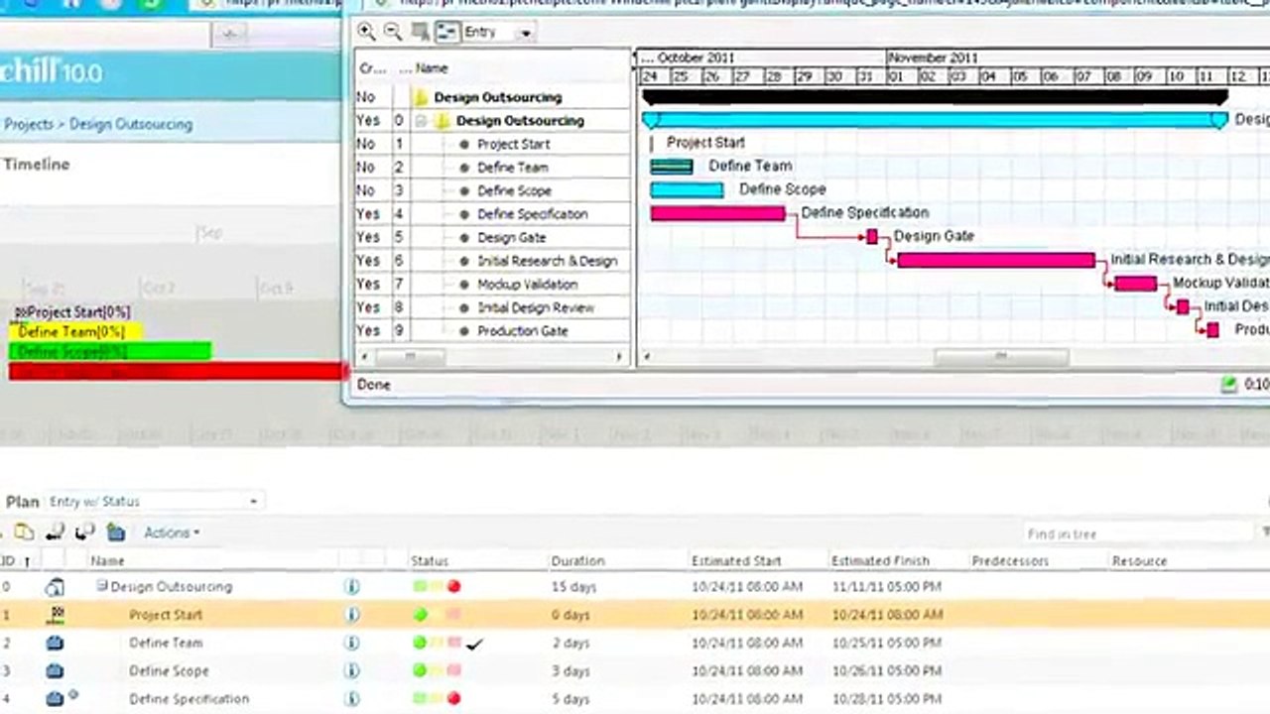Collapse Design Outsourcing in the plan table

tap(102, 586)
